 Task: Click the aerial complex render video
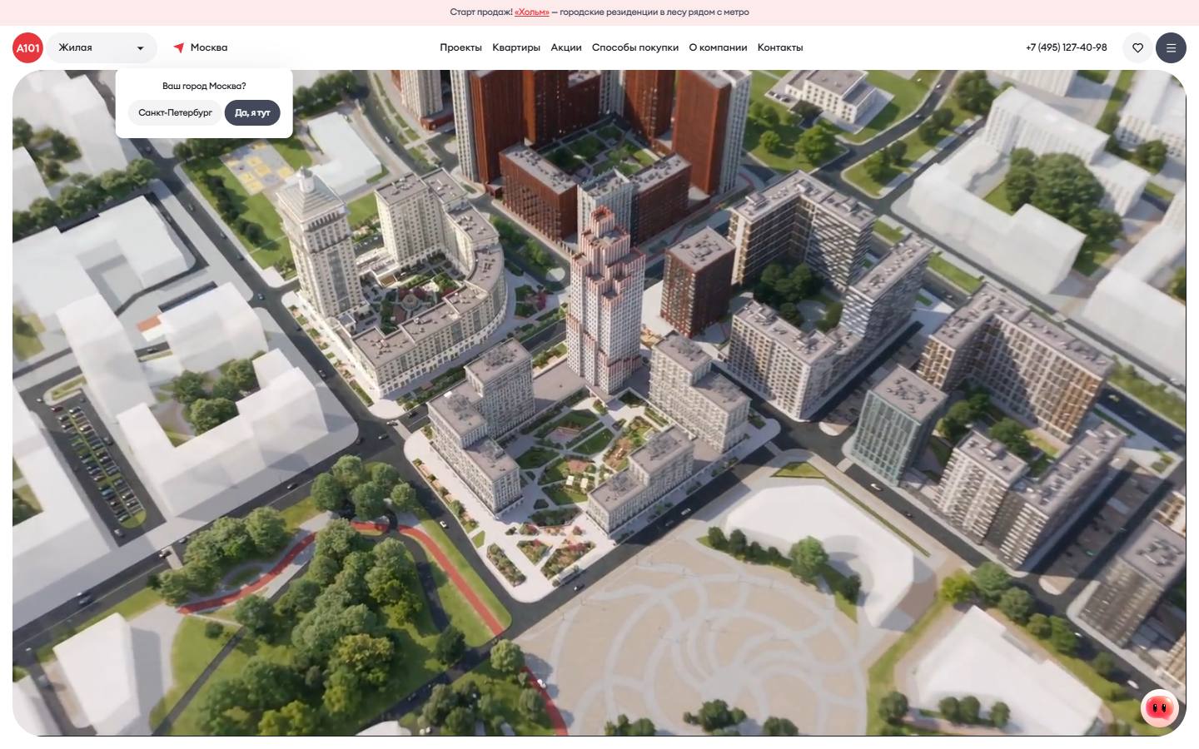coord(599,403)
